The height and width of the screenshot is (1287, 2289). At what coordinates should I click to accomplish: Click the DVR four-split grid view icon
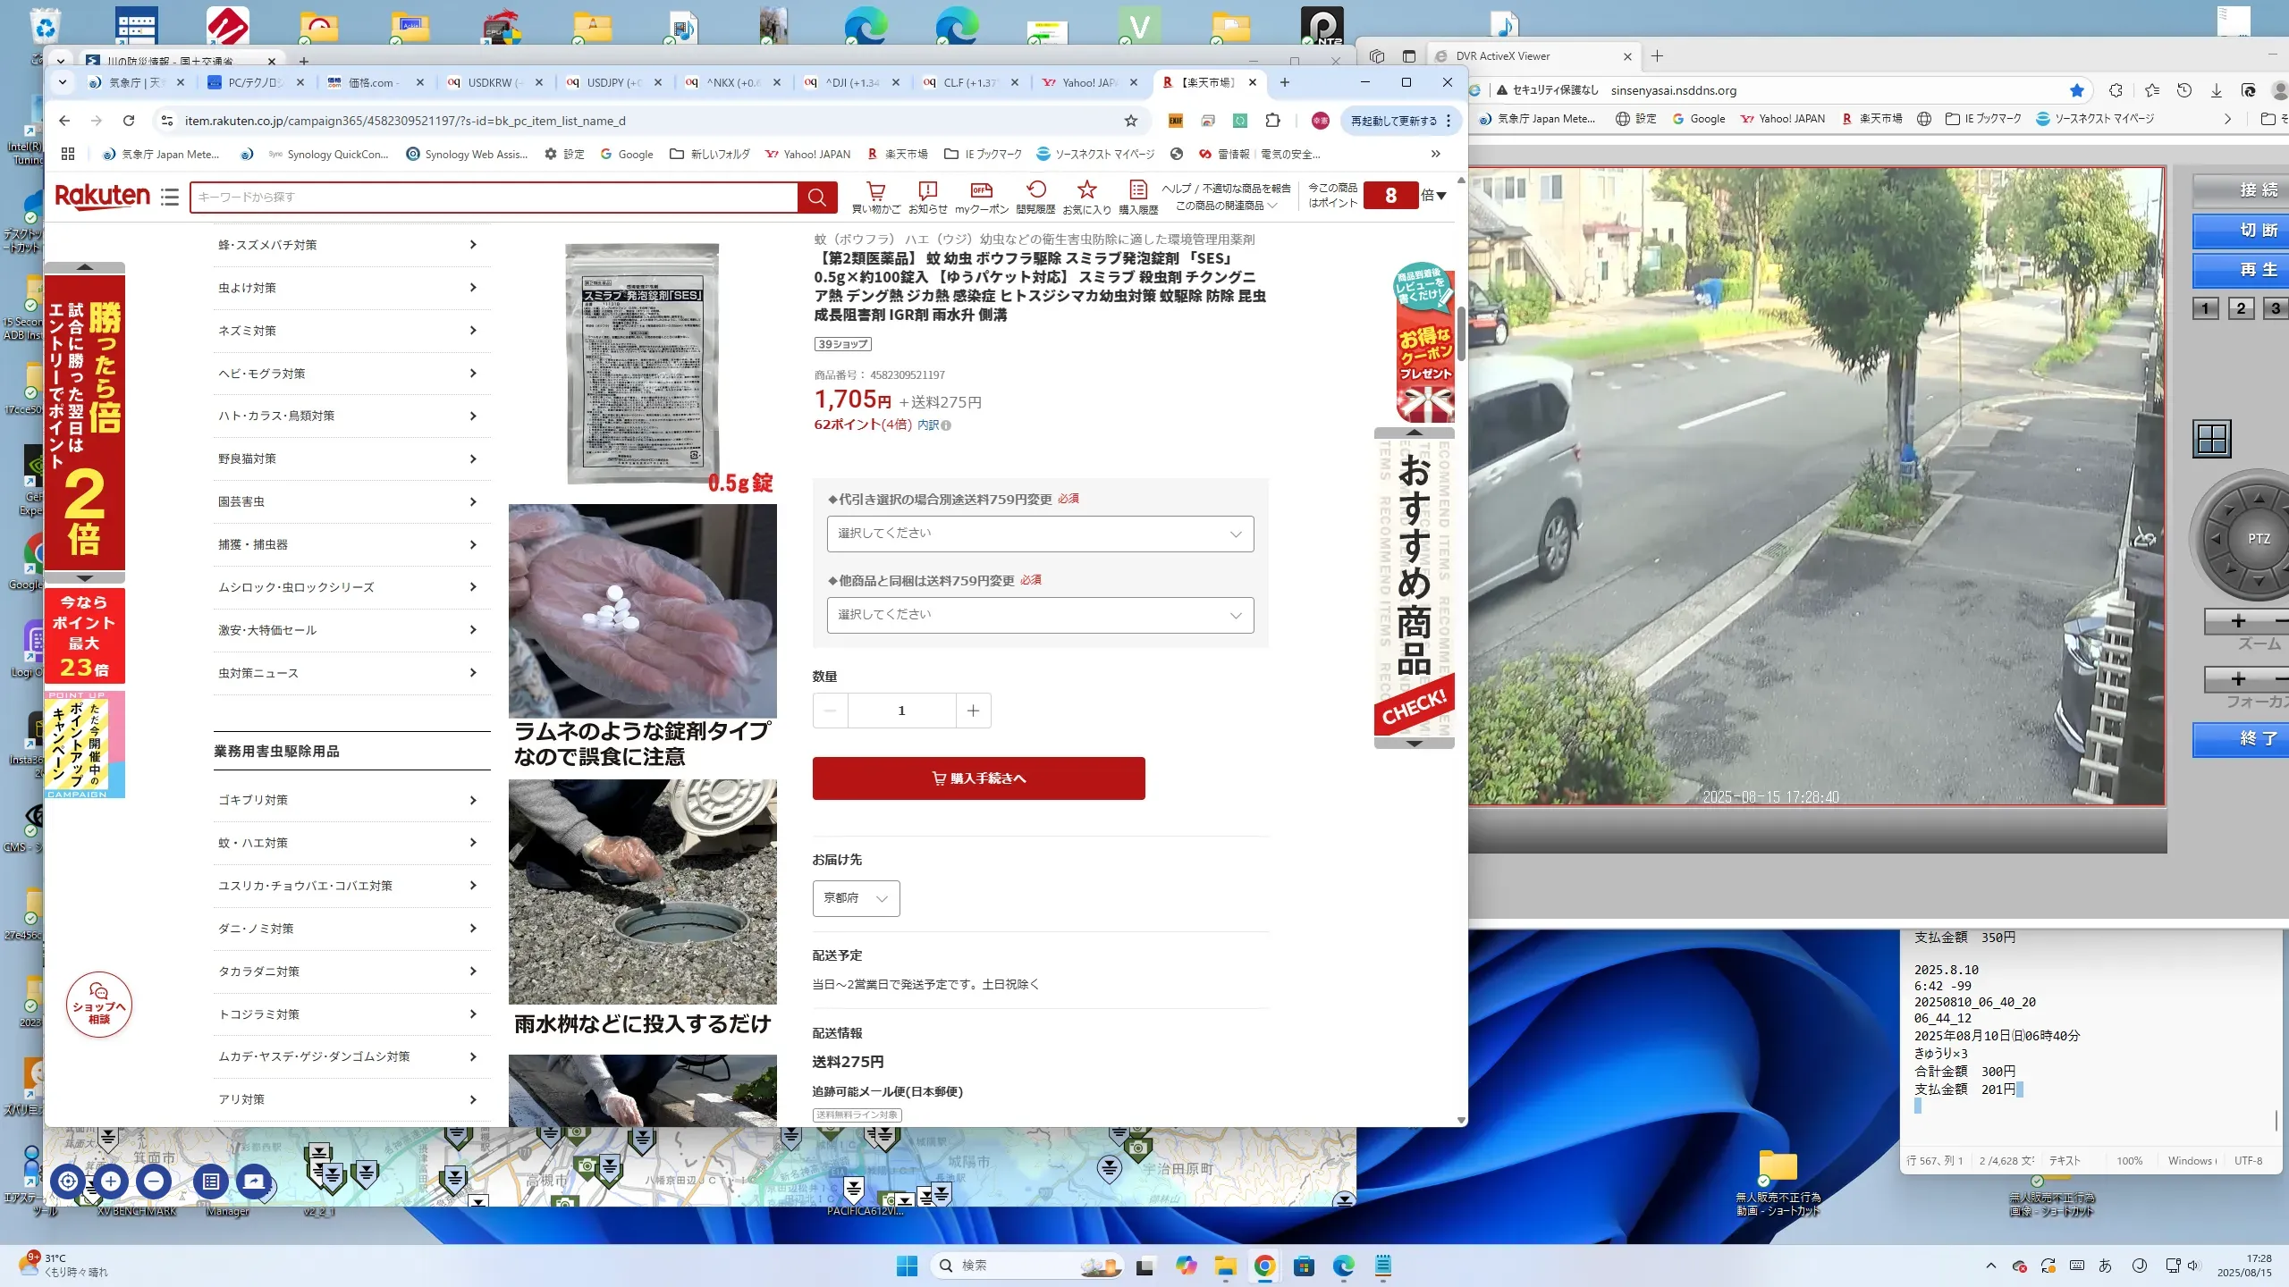click(2211, 439)
